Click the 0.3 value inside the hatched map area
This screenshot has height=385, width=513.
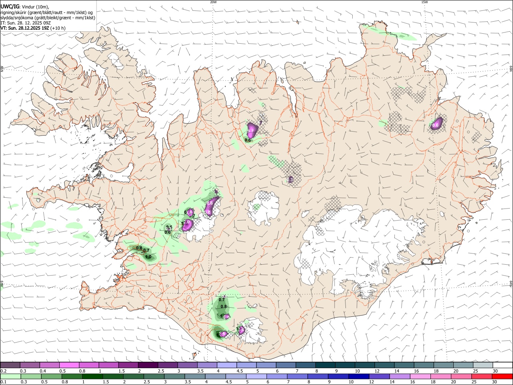tap(291, 180)
